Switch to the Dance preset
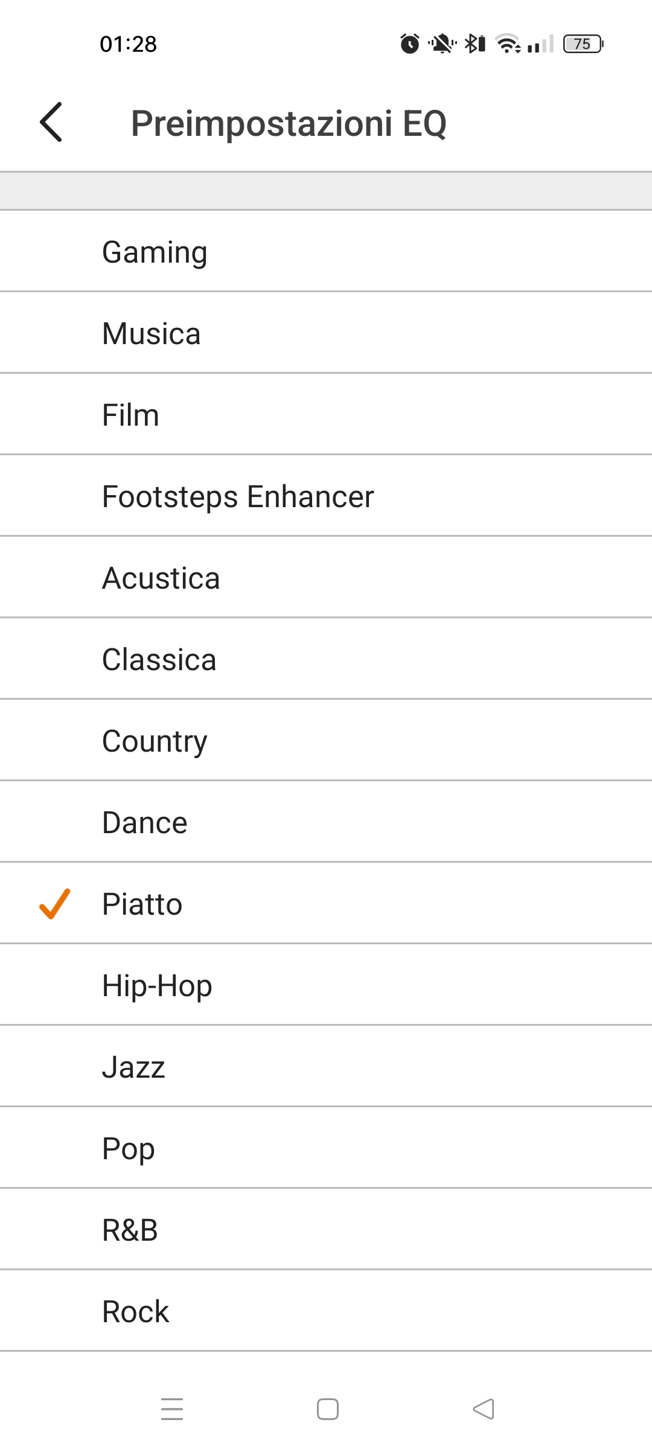Screen dimensions: 652x1449 pos(326,822)
